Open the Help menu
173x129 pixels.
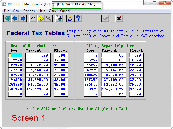[42, 11]
